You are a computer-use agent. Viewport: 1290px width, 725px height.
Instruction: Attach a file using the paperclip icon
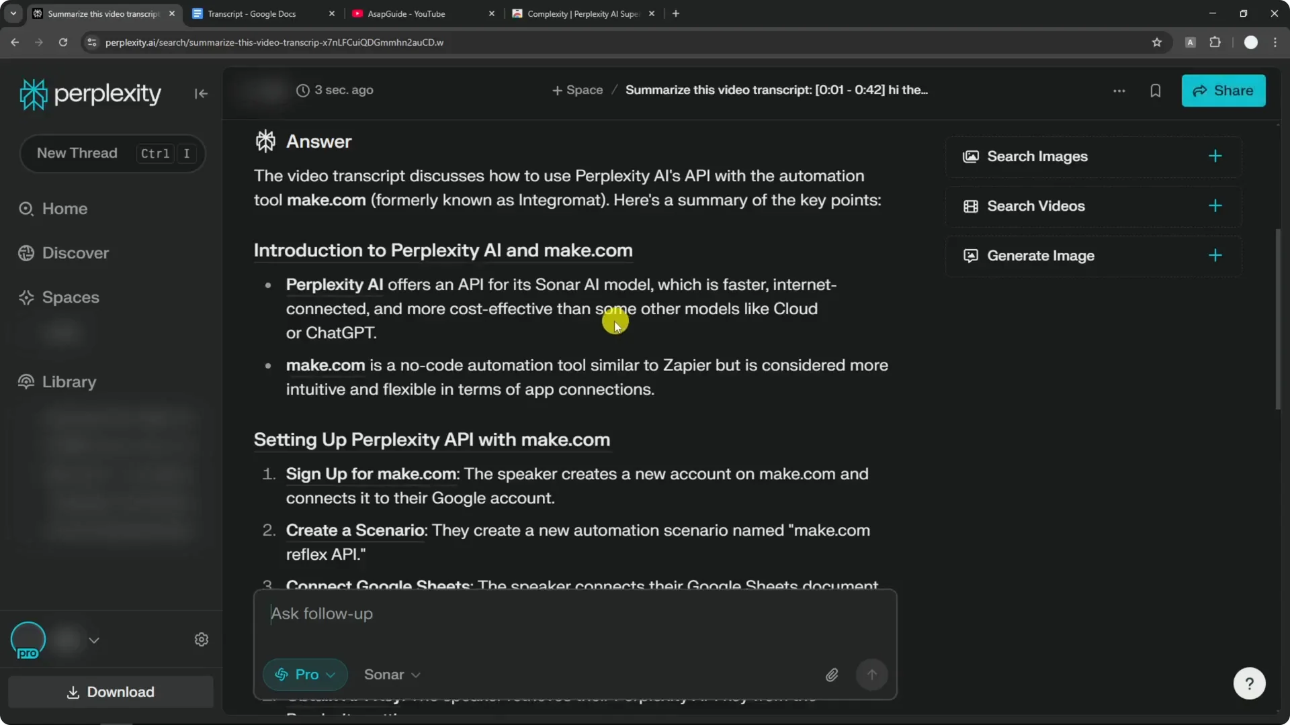(x=832, y=675)
